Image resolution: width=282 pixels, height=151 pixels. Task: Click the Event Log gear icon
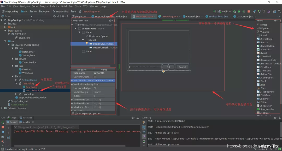coord(275,118)
